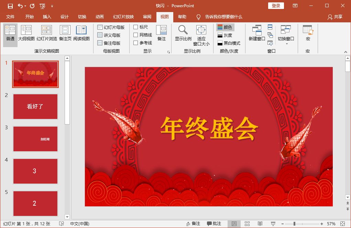351x228 pixels.
Task: Open 幻灯片母版 slide master
Action: coord(111,27)
